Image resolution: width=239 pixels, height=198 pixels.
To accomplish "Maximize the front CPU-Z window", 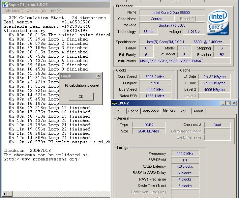I will click(228, 103).
